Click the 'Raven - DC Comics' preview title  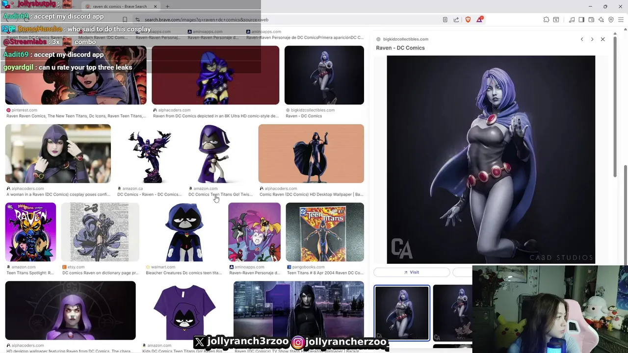(400, 48)
